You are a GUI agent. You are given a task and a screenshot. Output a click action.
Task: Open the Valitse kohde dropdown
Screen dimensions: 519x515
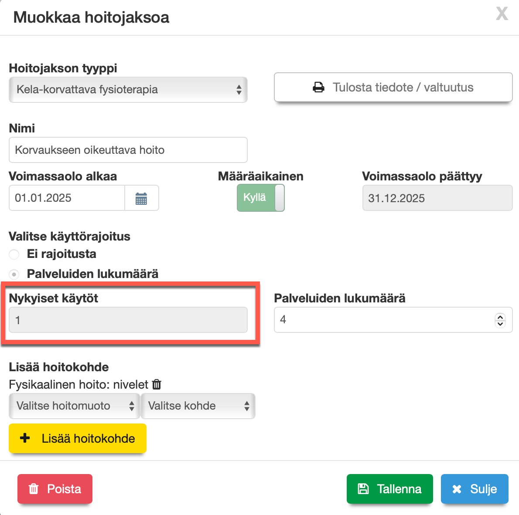198,406
